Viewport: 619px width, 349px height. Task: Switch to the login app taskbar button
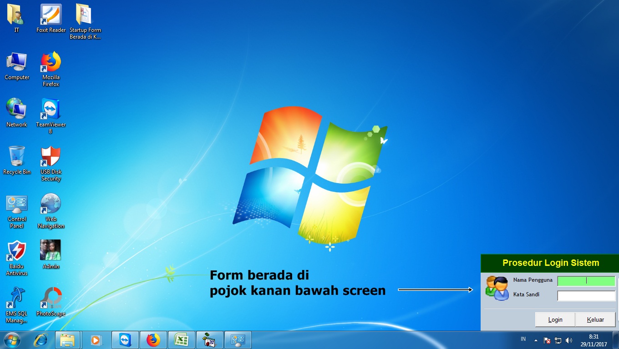[210, 340]
